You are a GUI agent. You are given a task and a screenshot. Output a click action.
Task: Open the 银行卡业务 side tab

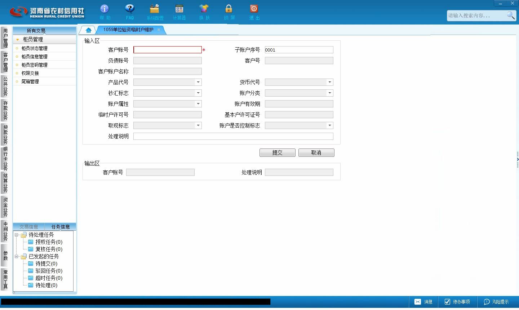(5, 159)
